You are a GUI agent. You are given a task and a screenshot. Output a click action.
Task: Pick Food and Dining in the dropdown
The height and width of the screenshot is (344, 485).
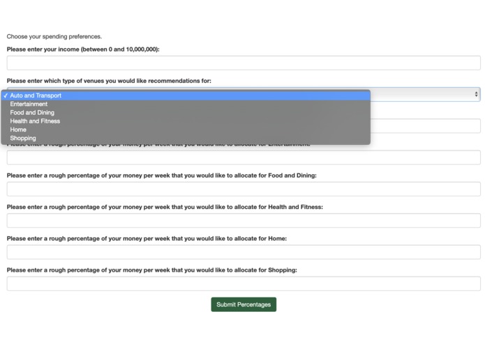[186, 113]
